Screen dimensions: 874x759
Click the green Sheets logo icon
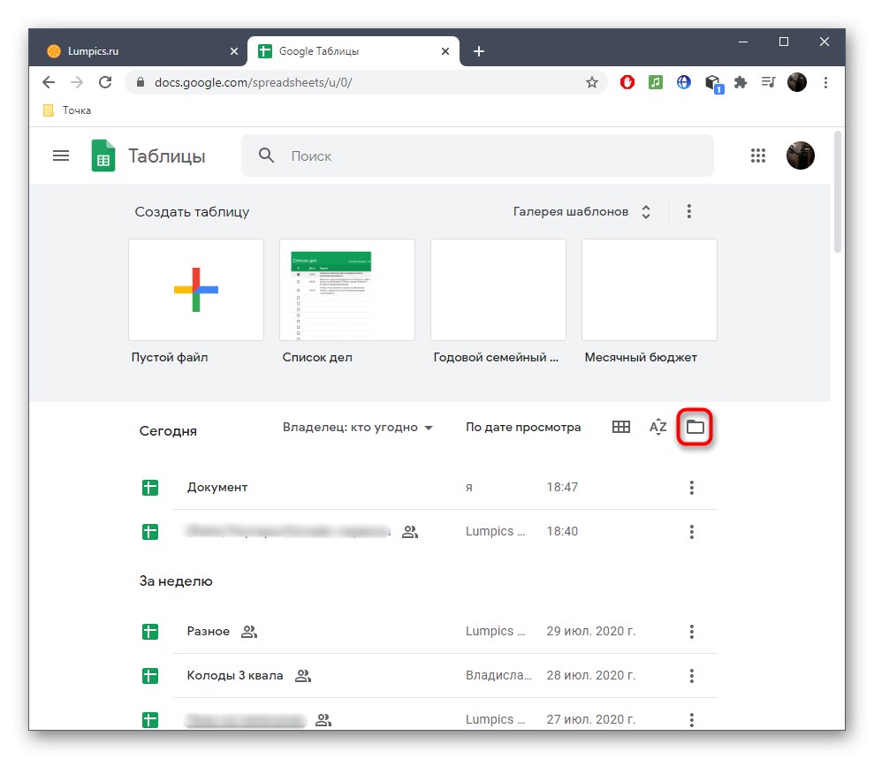(x=103, y=156)
